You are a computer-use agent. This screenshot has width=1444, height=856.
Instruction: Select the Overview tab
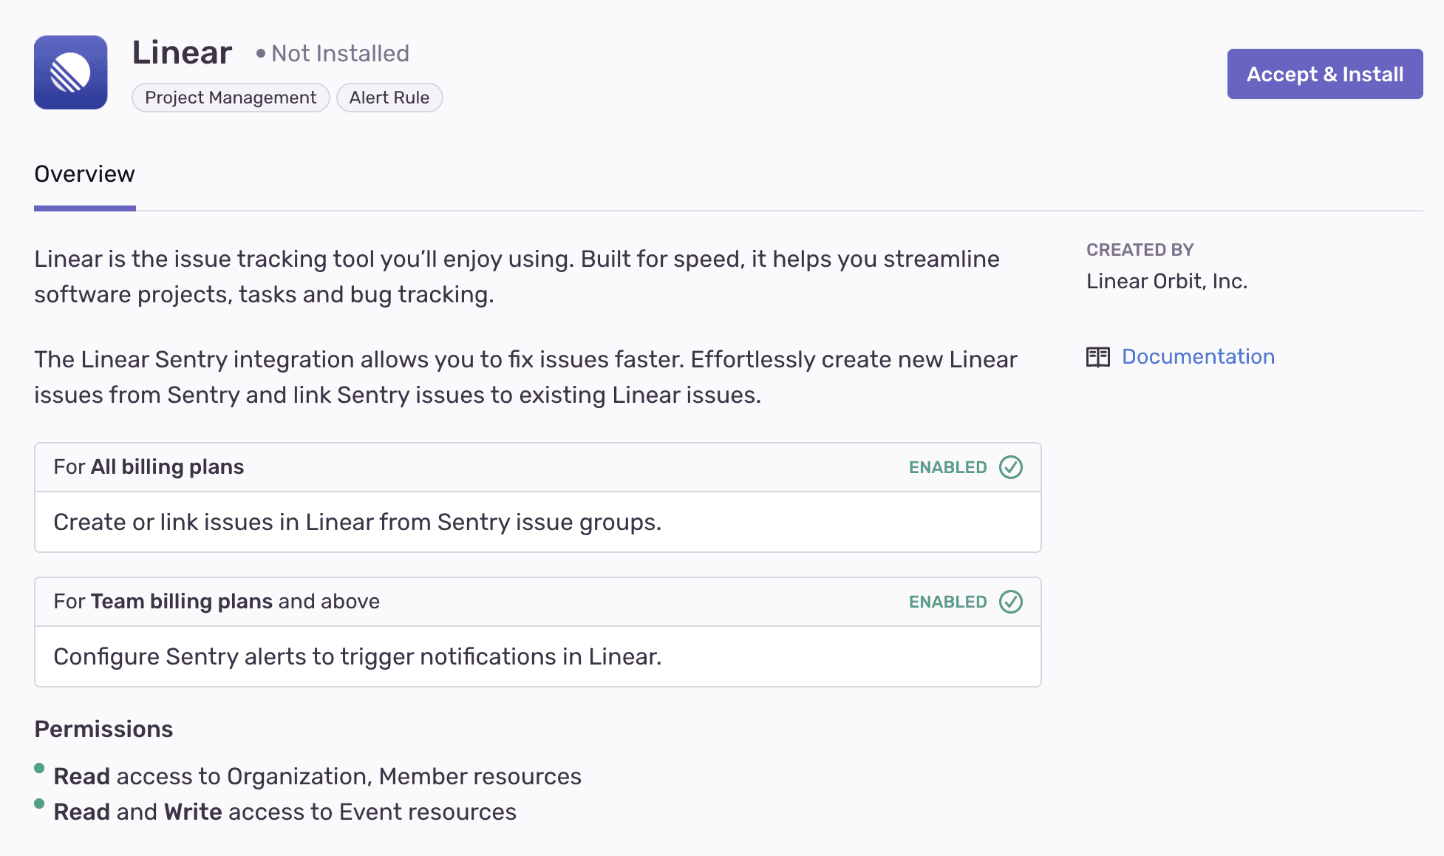pyautogui.click(x=84, y=173)
